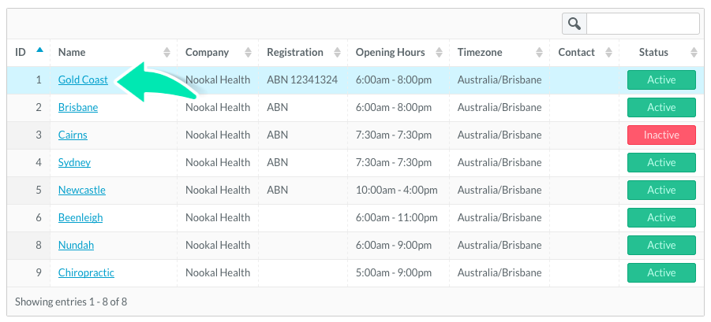The image size is (711, 322).
Task: Sort table by Status column
Action: point(662,53)
